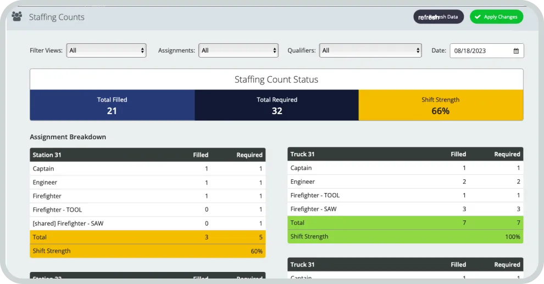Click Truck 31 green Shift Strength row
Screen dimensions: 544x284
pos(405,236)
